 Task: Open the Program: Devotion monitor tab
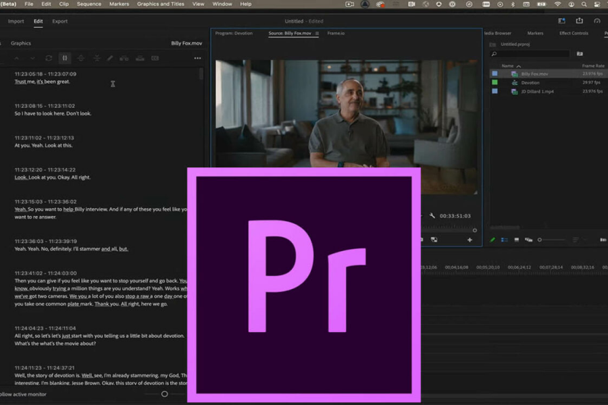(x=234, y=33)
